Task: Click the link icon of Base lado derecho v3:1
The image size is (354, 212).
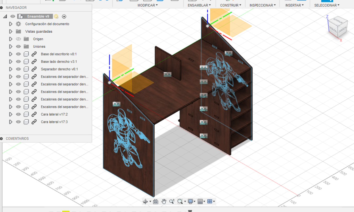Action: tap(34, 61)
